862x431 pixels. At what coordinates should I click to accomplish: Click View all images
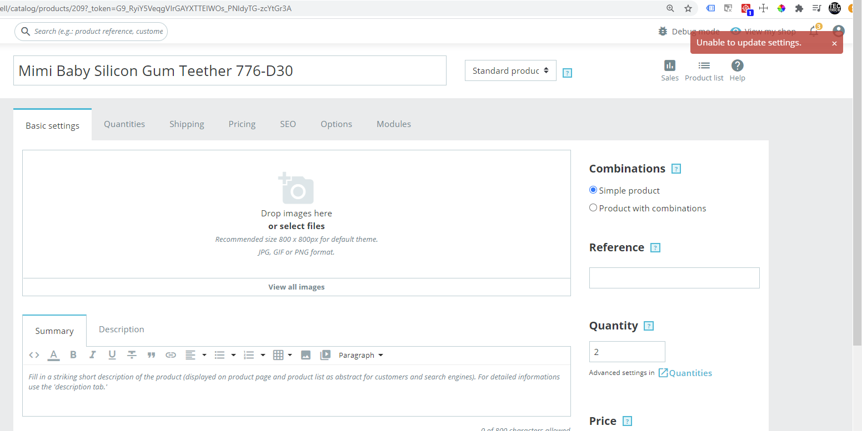tap(297, 287)
